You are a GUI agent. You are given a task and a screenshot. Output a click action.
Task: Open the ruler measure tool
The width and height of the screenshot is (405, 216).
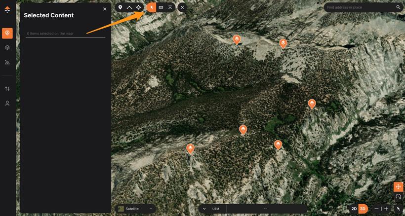pyautogui.click(x=161, y=7)
